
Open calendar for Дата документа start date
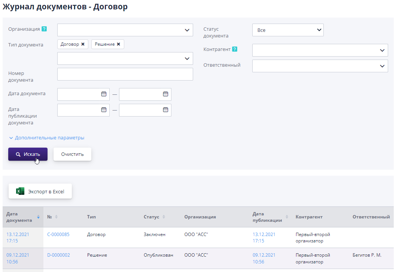[104, 94]
